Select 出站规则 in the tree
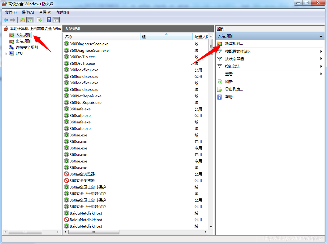 pyautogui.click(x=23, y=41)
